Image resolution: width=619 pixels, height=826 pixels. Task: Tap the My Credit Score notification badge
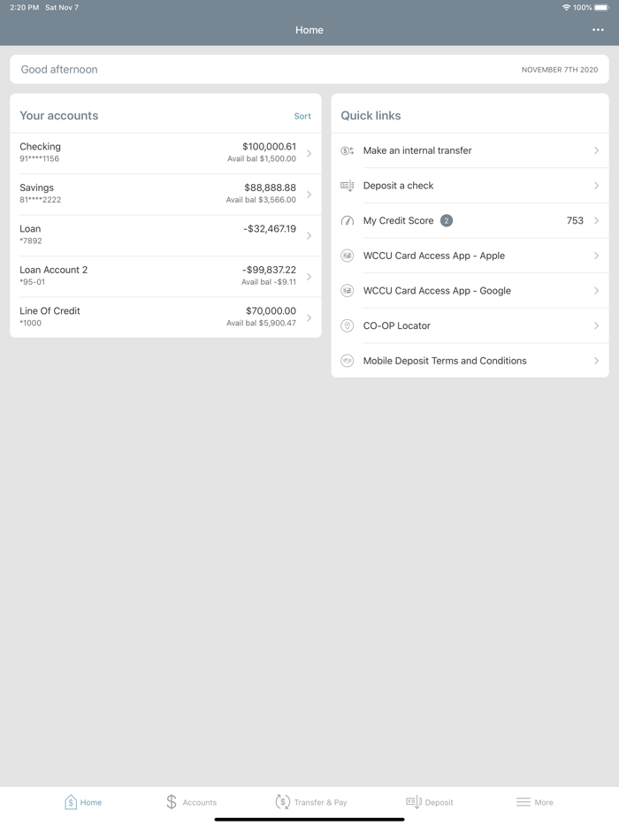click(x=447, y=221)
